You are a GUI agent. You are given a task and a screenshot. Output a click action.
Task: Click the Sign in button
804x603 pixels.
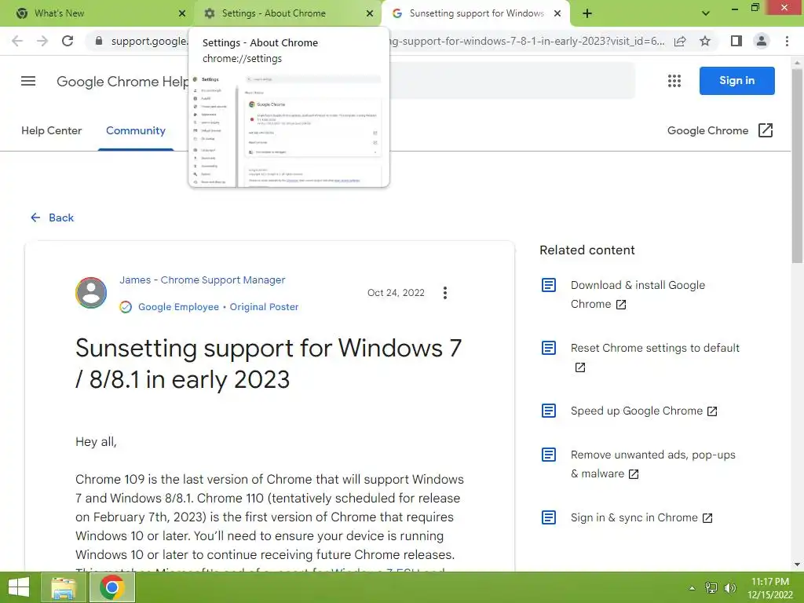736,81
